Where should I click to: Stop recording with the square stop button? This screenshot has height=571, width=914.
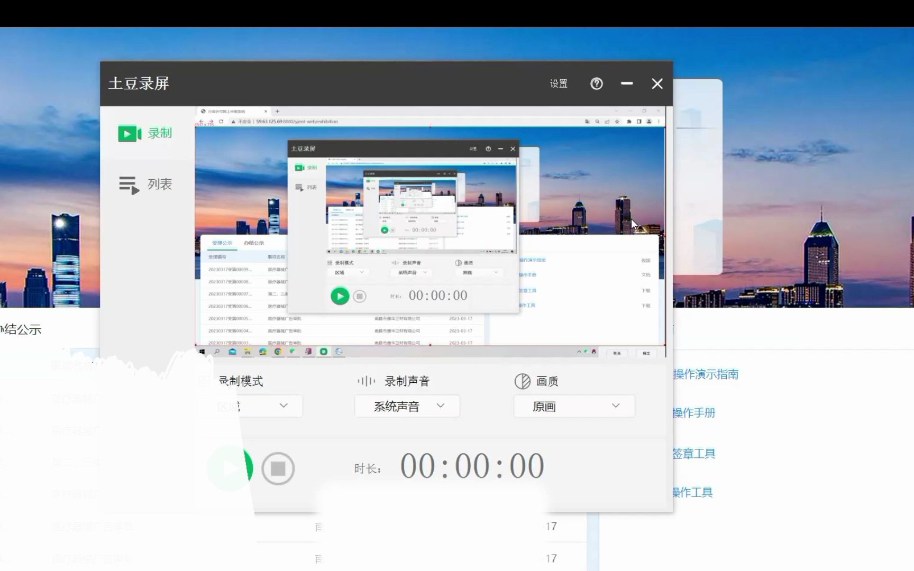pyautogui.click(x=278, y=468)
